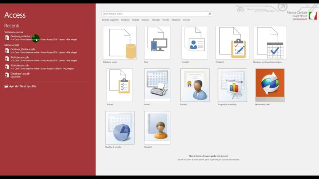
Task: Choose the Facoltà template
Action: [195, 85]
